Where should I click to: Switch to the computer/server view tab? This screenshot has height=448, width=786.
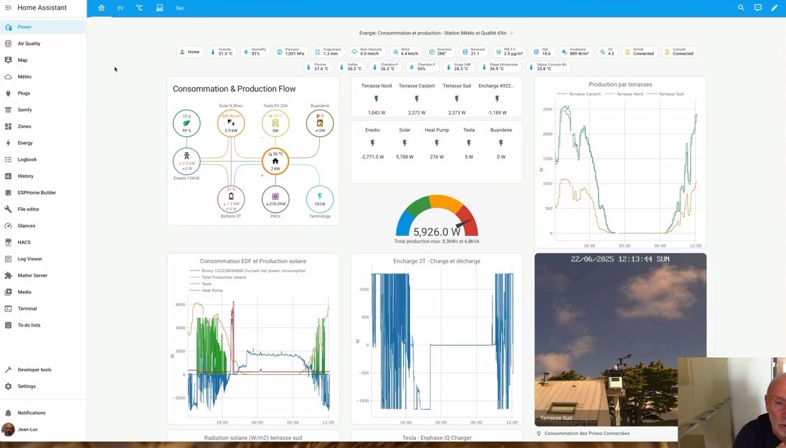pyautogui.click(x=160, y=8)
